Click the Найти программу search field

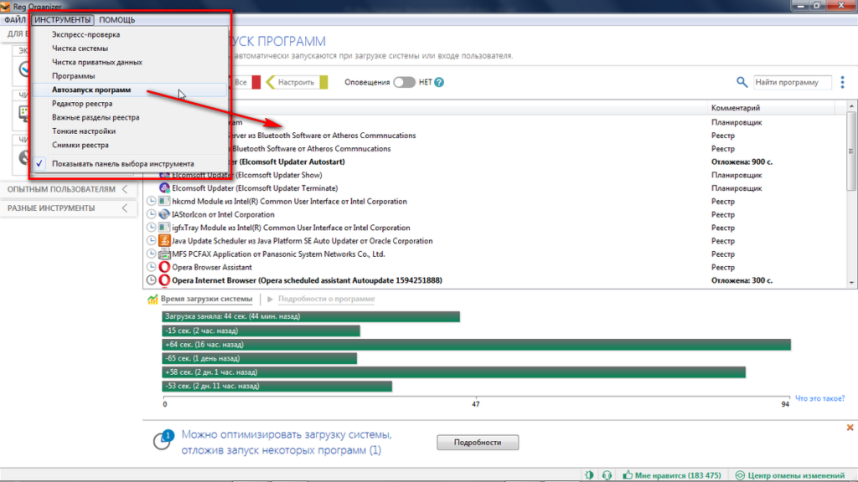pos(792,82)
